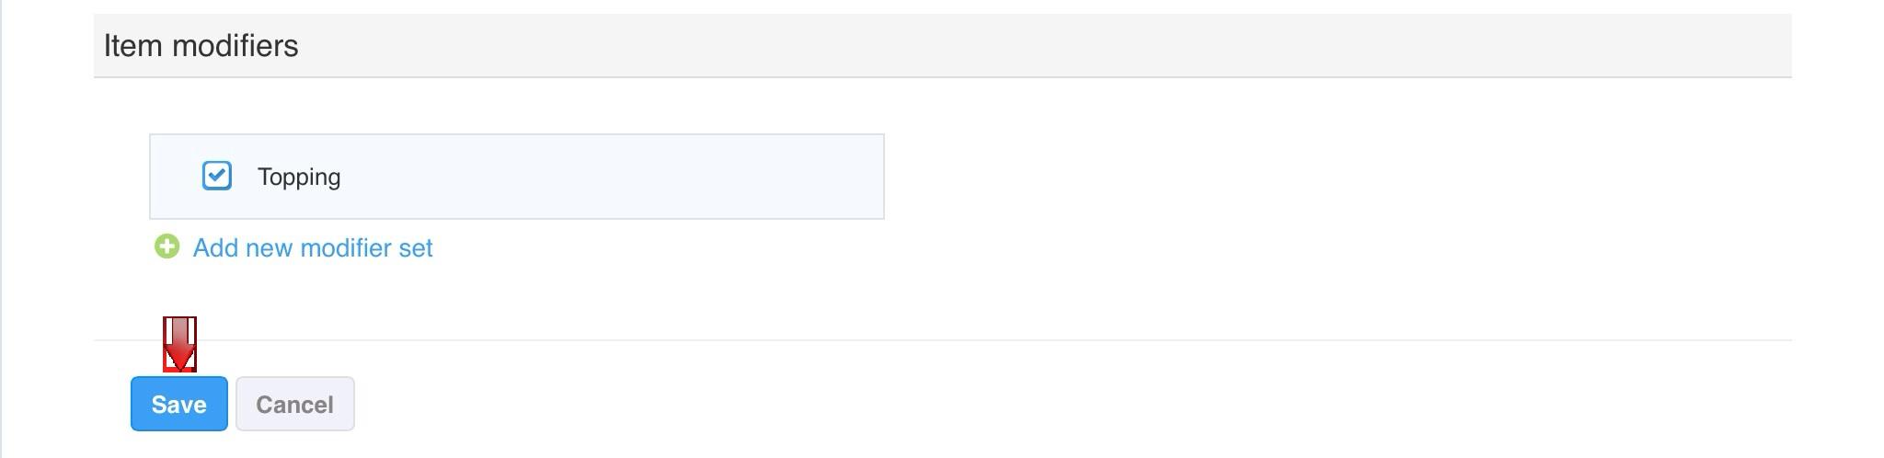Open the Add new modifier set link
1884x458 pixels.
[312, 247]
